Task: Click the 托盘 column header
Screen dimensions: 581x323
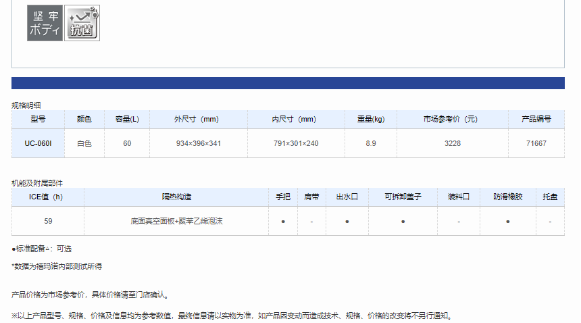Action: click(x=550, y=197)
